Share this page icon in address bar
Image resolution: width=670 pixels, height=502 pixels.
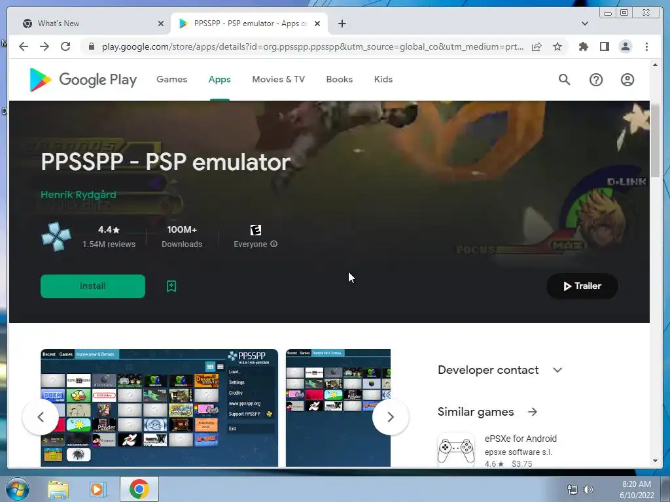point(537,46)
